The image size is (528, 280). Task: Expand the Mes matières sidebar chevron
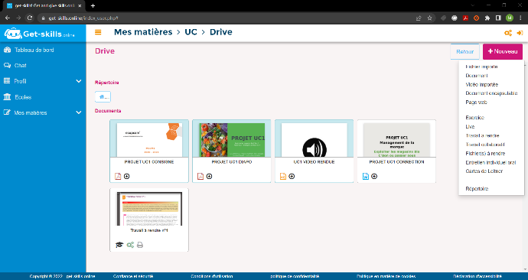pos(79,112)
